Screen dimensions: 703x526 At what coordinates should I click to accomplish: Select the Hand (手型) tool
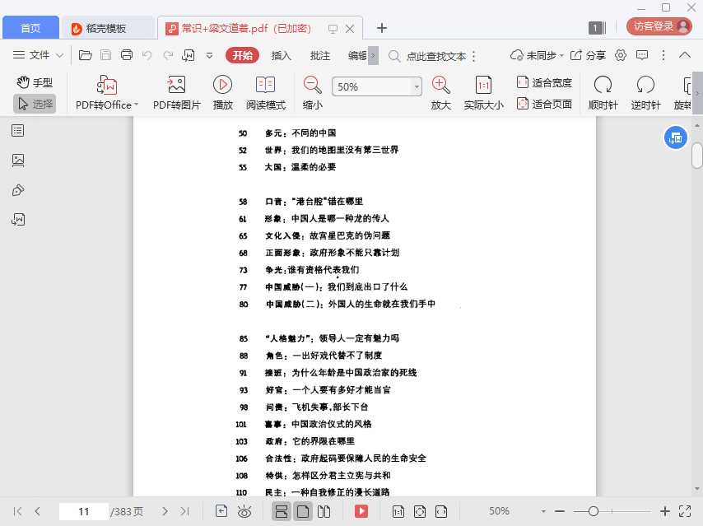pos(35,82)
